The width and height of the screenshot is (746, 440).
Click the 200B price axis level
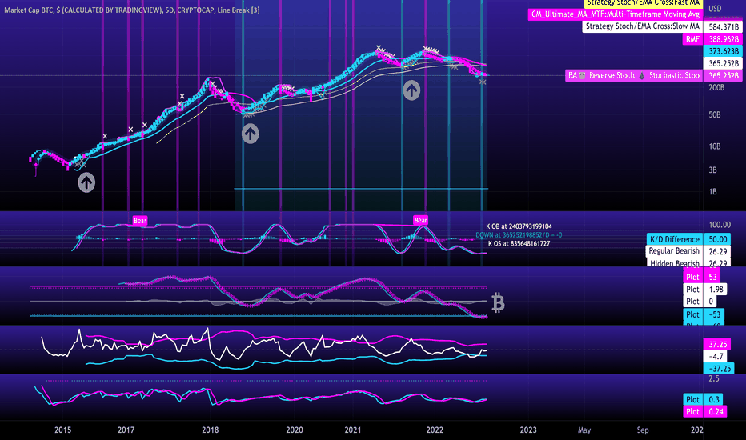(x=716, y=87)
